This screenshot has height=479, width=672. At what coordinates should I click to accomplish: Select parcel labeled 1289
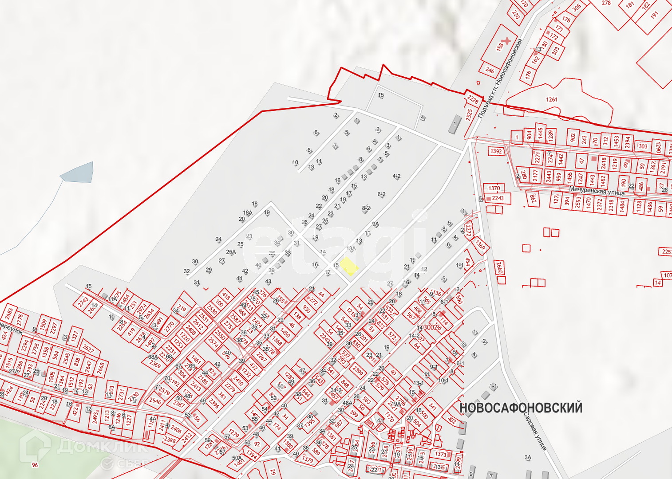(551, 135)
